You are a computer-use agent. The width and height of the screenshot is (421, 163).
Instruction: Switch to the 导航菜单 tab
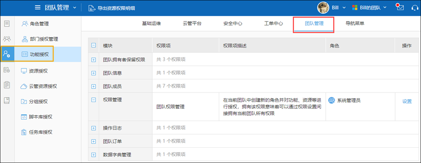(355, 24)
